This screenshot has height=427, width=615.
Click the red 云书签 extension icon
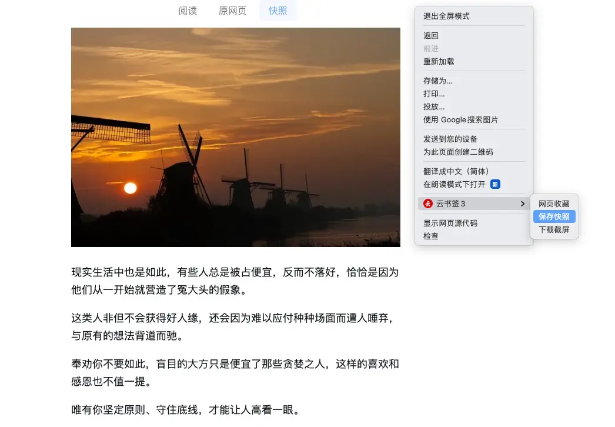[x=427, y=204]
